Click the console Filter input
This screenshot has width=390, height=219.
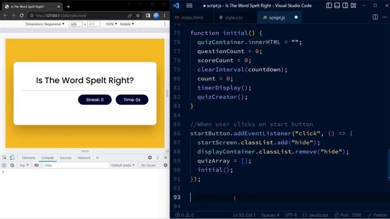pos(76,165)
